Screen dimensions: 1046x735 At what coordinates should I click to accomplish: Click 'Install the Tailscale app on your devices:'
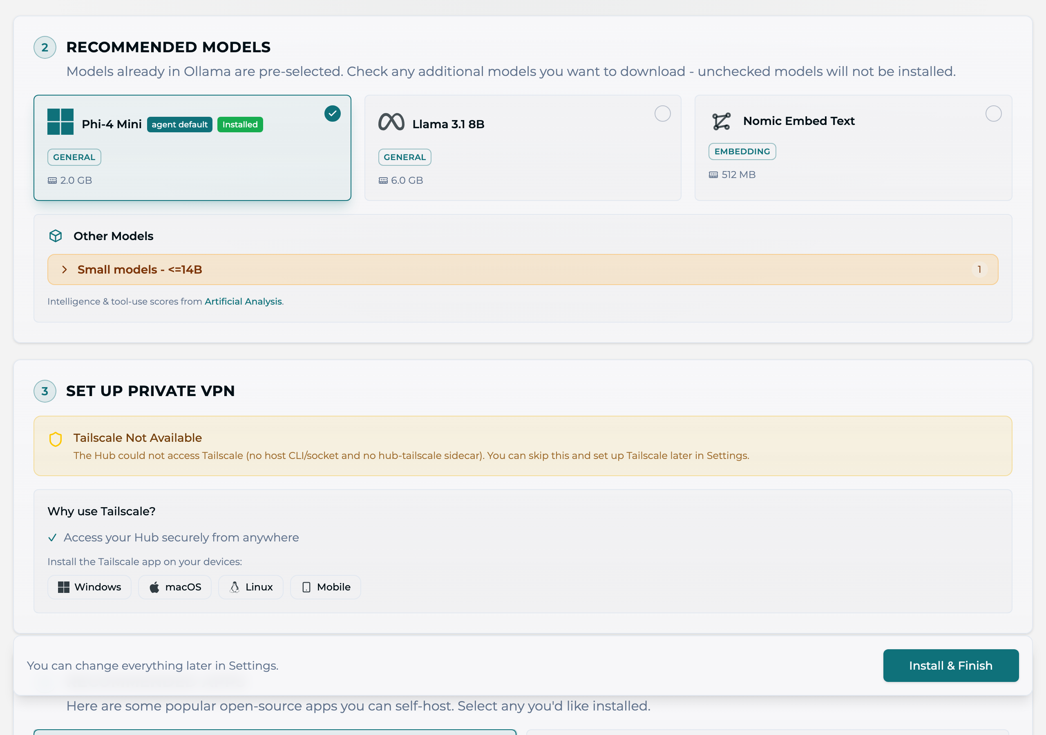pyautogui.click(x=145, y=562)
